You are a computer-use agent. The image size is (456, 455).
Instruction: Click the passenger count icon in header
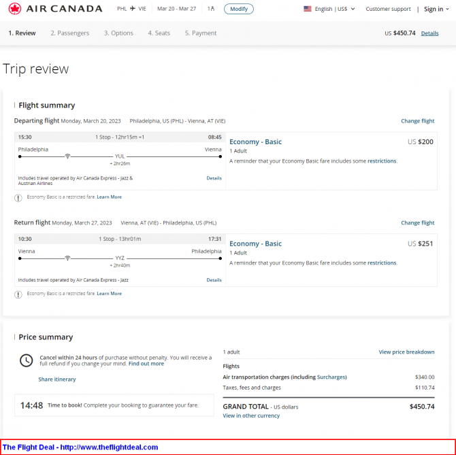(x=210, y=9)
